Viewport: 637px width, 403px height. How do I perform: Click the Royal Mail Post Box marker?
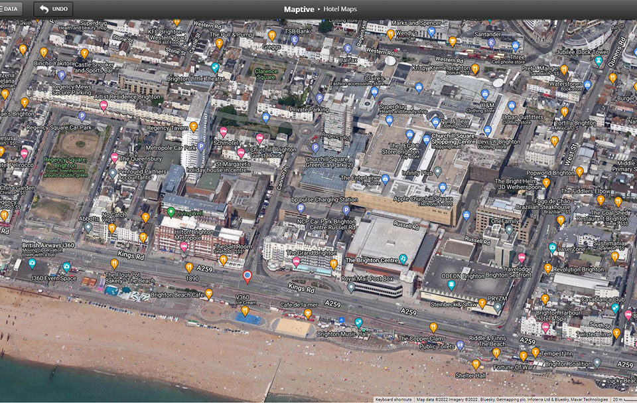point(351,287)
